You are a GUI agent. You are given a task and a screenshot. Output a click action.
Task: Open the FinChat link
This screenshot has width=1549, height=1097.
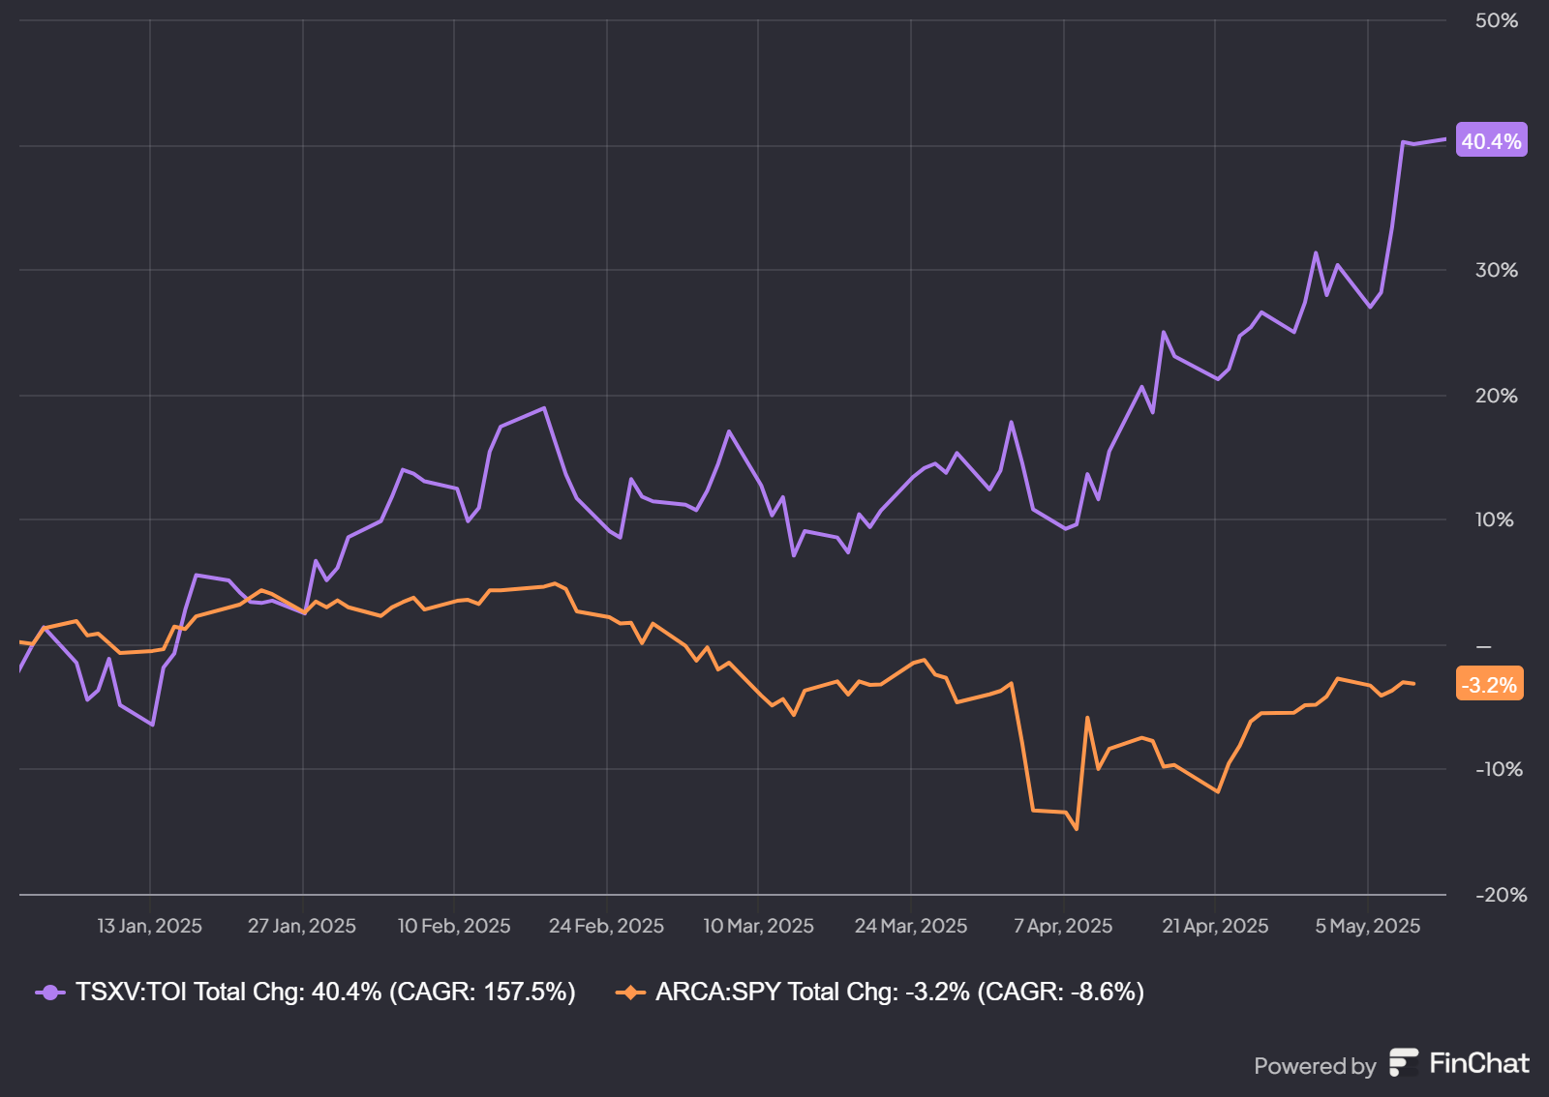coord(1459,1063)
